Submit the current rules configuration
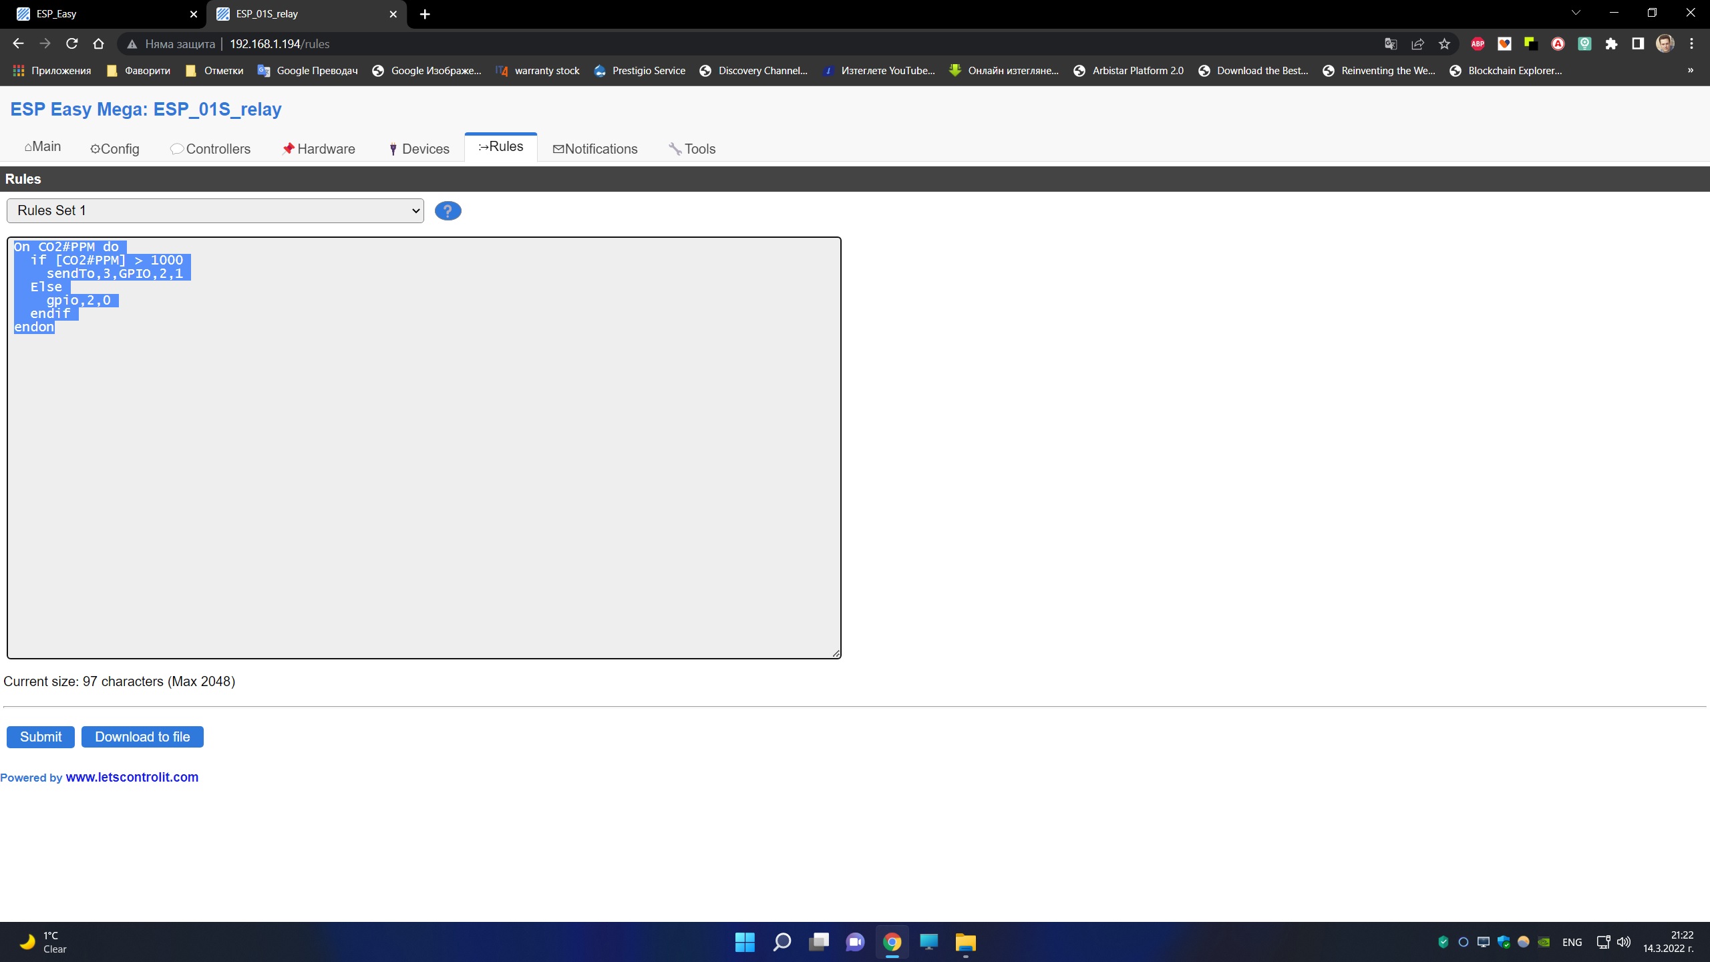 coord(41,736)
